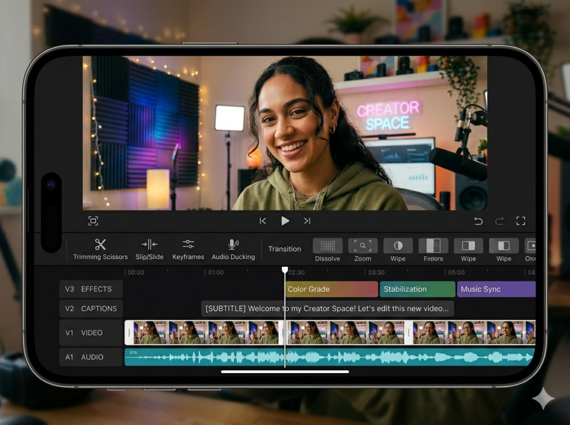Expand the V1 VIDEO track
Viewport: 570px width, 425px height.
pyautogui.click(x=91, y=333)
